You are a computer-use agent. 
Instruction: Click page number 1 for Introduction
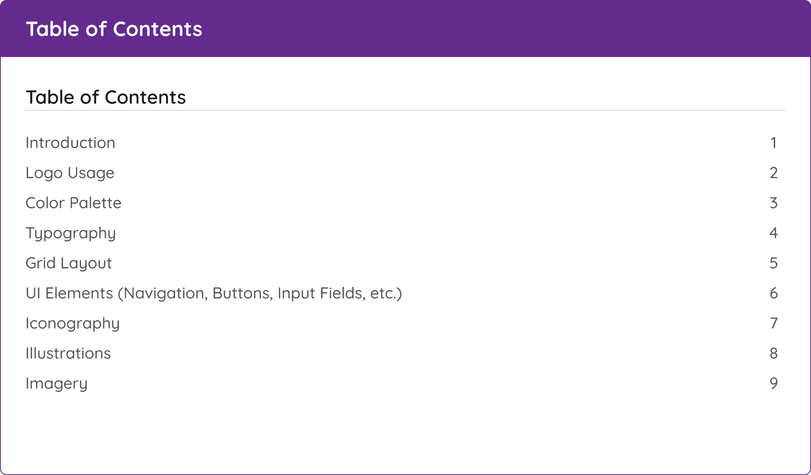773,143
